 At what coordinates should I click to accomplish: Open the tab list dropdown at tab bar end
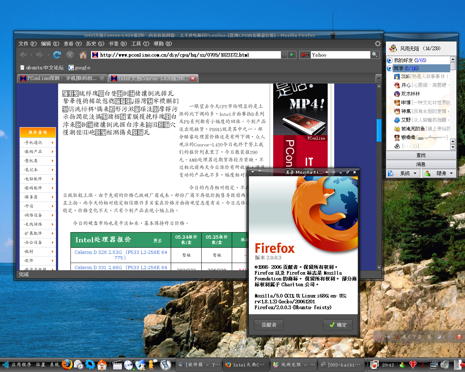tap(379, 78)
